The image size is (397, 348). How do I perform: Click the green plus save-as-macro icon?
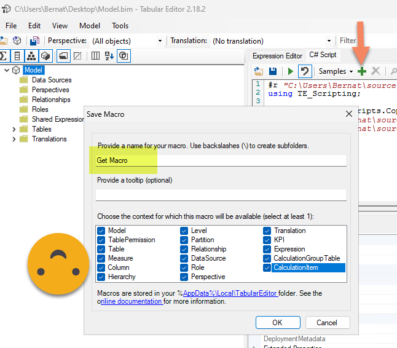(x=362, y=71)
